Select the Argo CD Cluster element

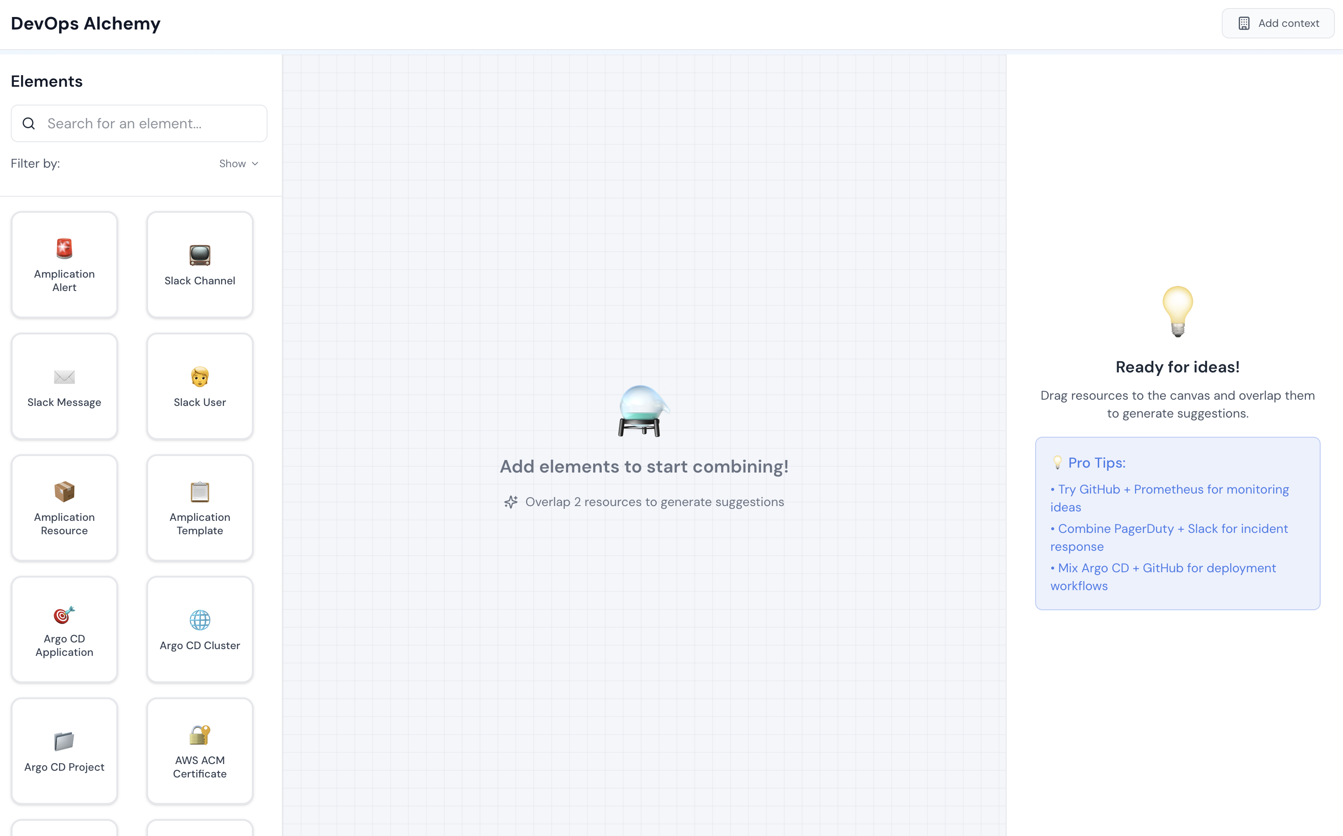[x=200, y=629]
